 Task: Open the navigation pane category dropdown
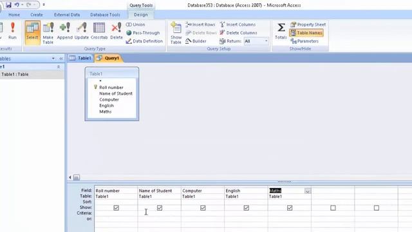click(53, 59)
